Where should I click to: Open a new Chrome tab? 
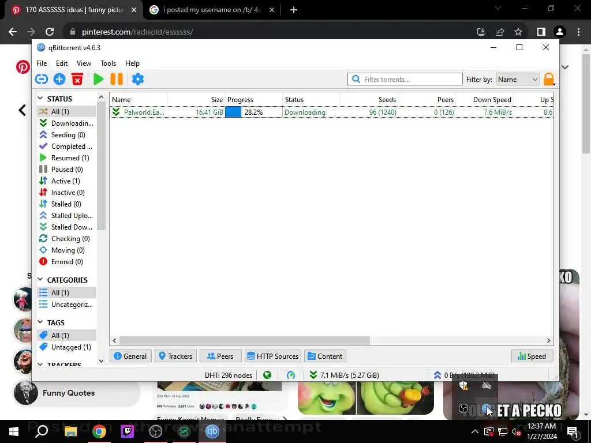pos(294,10)
